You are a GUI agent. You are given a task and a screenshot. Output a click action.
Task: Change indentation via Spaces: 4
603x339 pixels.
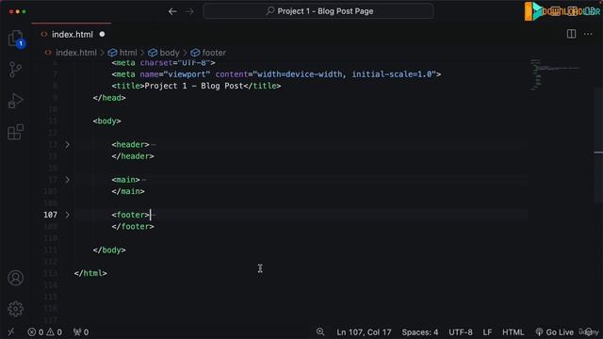(420, 332)
